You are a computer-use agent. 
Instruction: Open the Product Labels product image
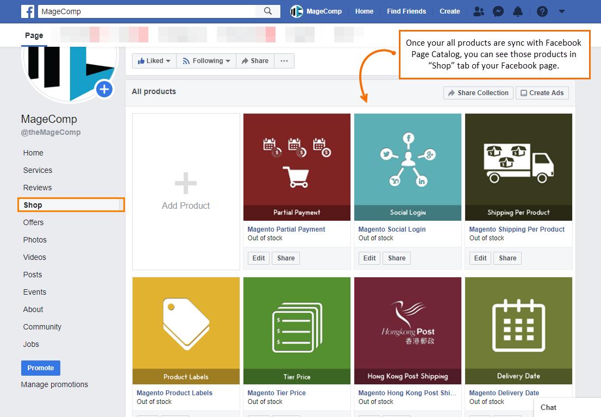[x=186, y=331]
